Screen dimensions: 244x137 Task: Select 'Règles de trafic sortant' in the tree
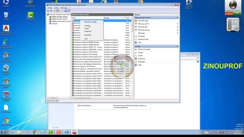(59, 19)
